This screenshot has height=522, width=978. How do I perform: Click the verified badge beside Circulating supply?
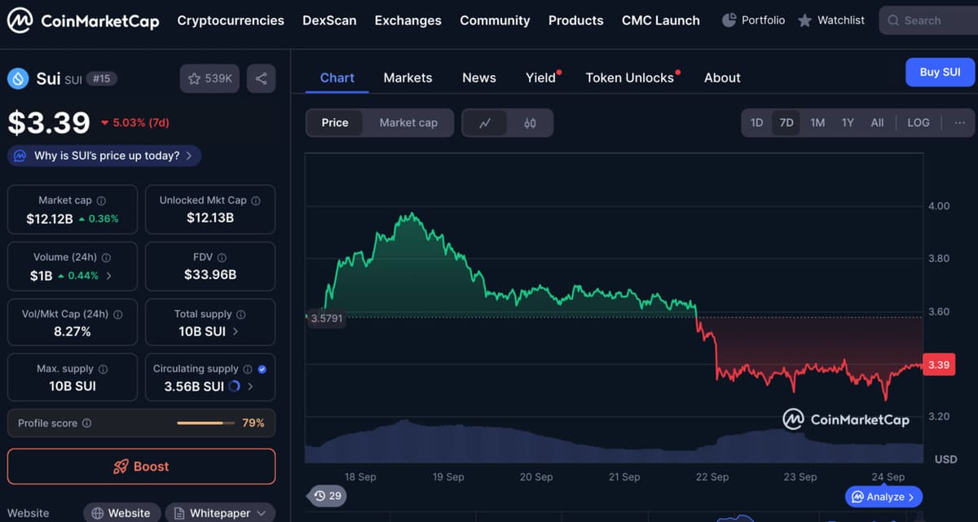coord(262,369)
